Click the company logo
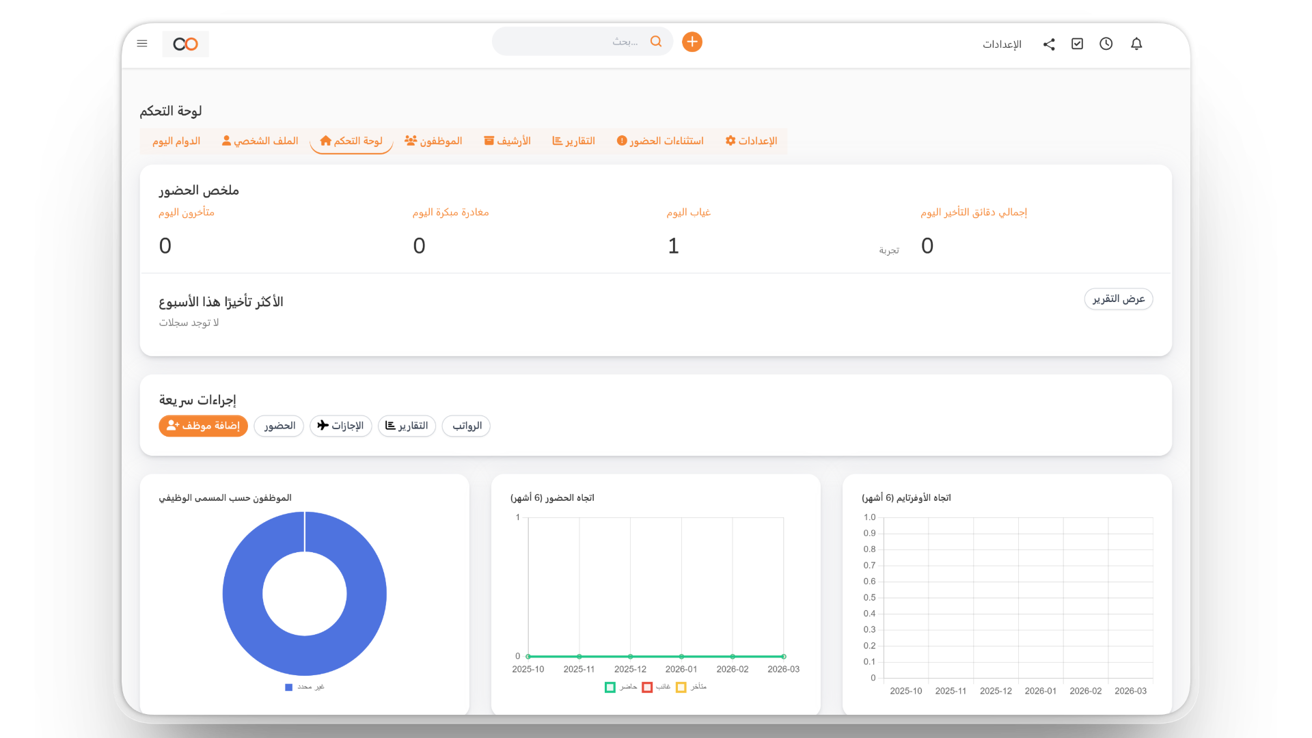Screen dimensions: 1312x738 (185, 44)
